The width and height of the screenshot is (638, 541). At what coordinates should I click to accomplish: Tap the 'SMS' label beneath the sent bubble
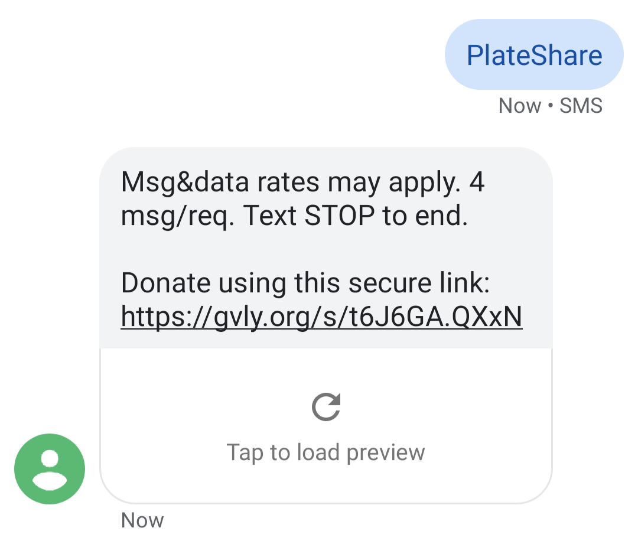(x=581, y=106)
